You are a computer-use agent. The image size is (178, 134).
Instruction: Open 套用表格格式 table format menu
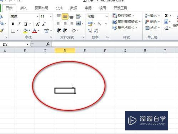coord(126,22)
